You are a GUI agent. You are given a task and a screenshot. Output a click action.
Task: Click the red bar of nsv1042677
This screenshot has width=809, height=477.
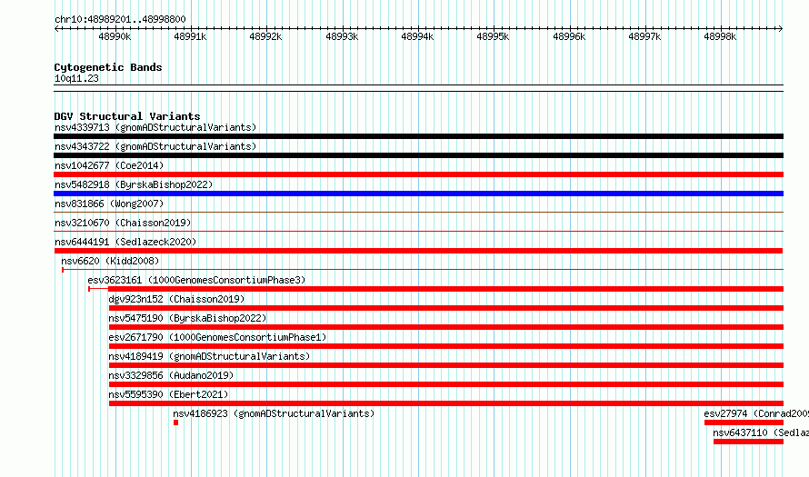pos(418,174)
